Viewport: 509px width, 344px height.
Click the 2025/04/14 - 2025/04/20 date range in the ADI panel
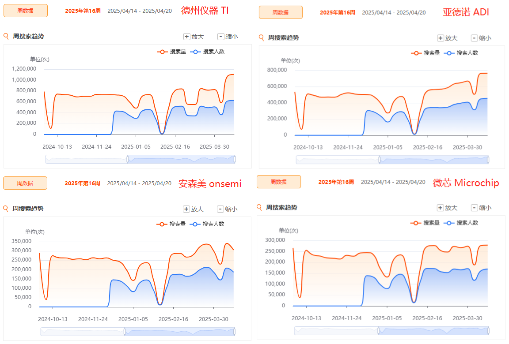point(394,12)
